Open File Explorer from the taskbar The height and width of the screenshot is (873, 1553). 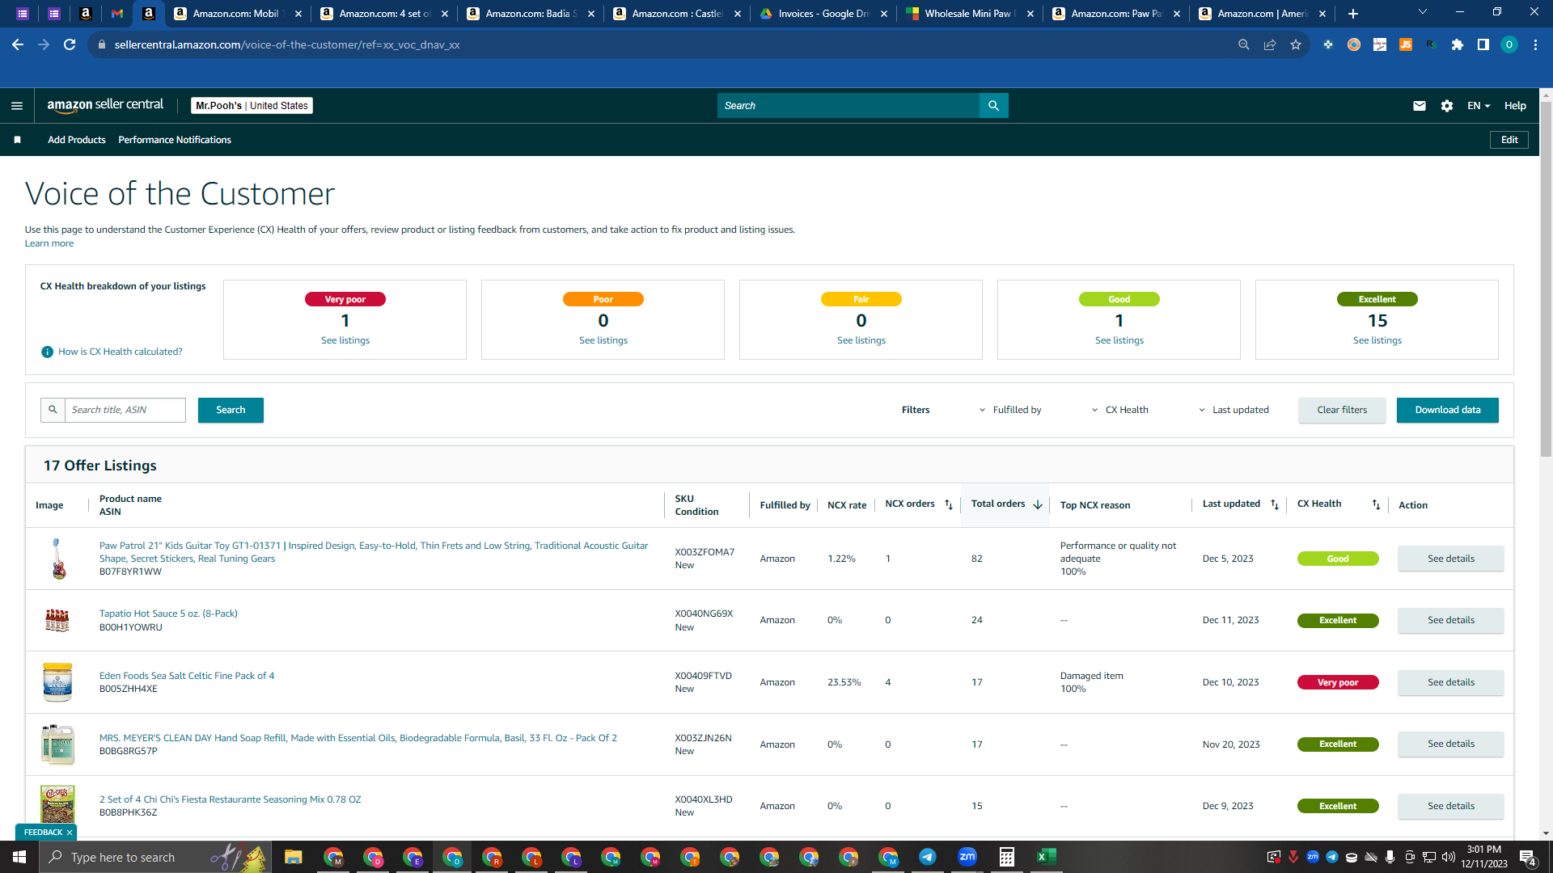(293, 857)
